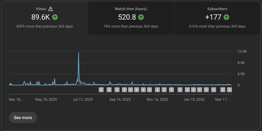Image resolution: width=262 pixels, height=131 pixels.
Task: Click the green up-arrow beside 520.8 watch hours
Action: (141, 17)
